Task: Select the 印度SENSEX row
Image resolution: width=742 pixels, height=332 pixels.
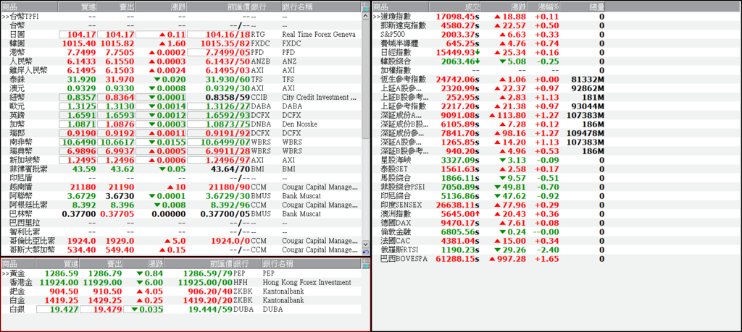Action: tap(489, 205)
